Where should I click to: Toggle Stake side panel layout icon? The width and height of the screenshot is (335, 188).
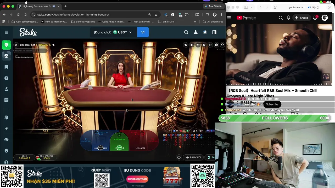tap(214, 32)
